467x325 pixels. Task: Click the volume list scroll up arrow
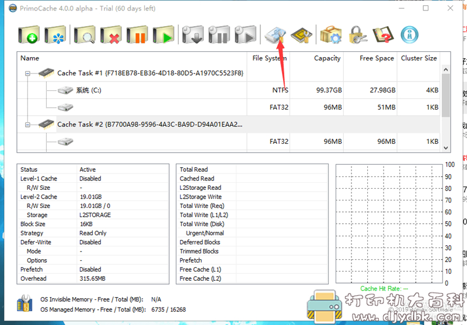445,69
